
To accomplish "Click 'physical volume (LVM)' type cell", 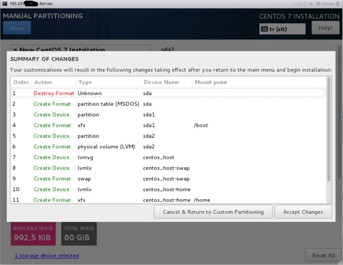I will tap(106, 146).
